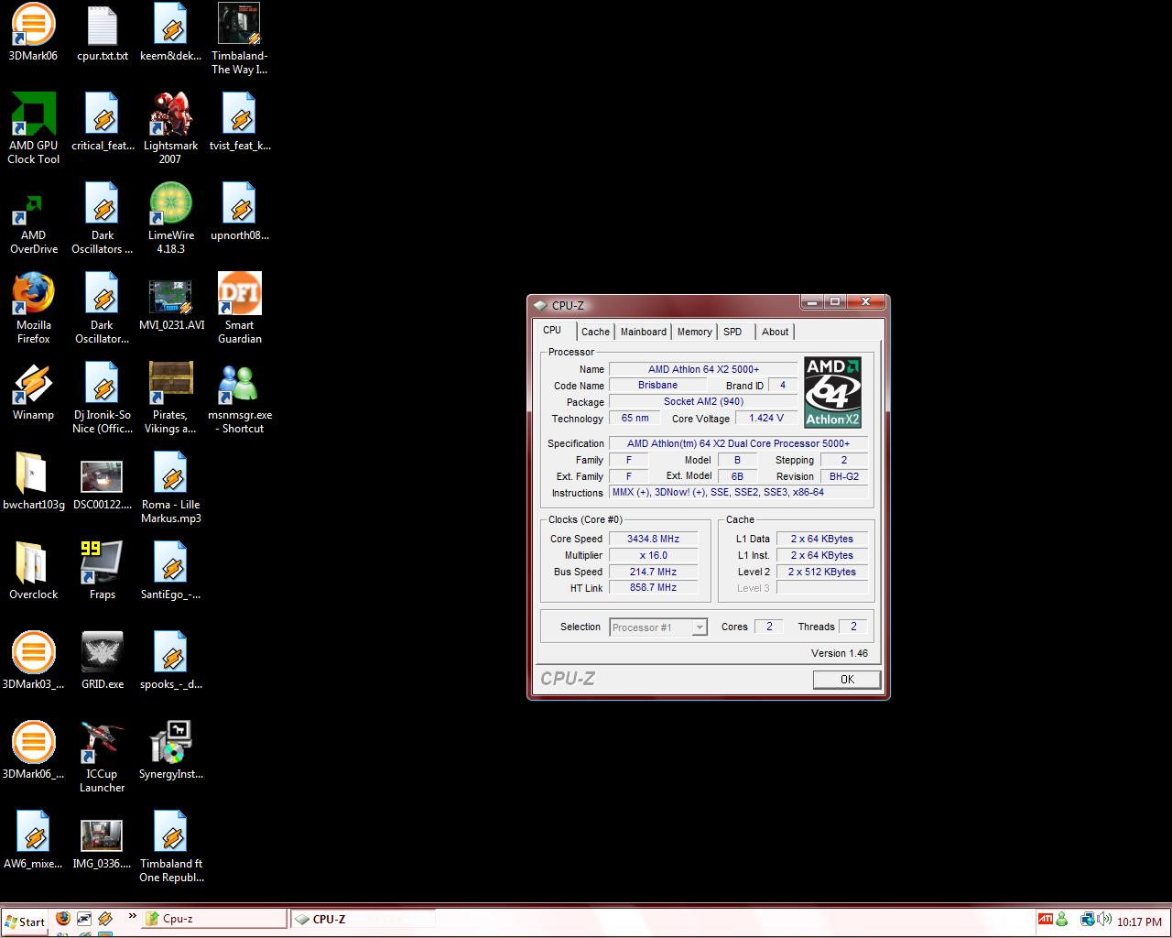Close the CPU-Z window

click(x=865, y=301)
